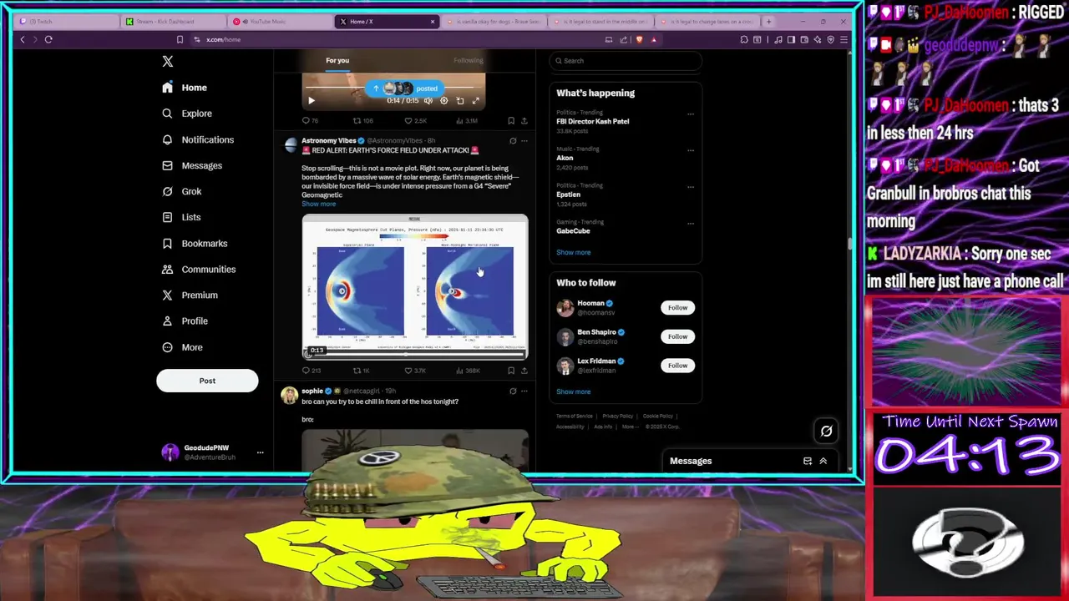Share the Astronomy Vibes post

[524, 371]
